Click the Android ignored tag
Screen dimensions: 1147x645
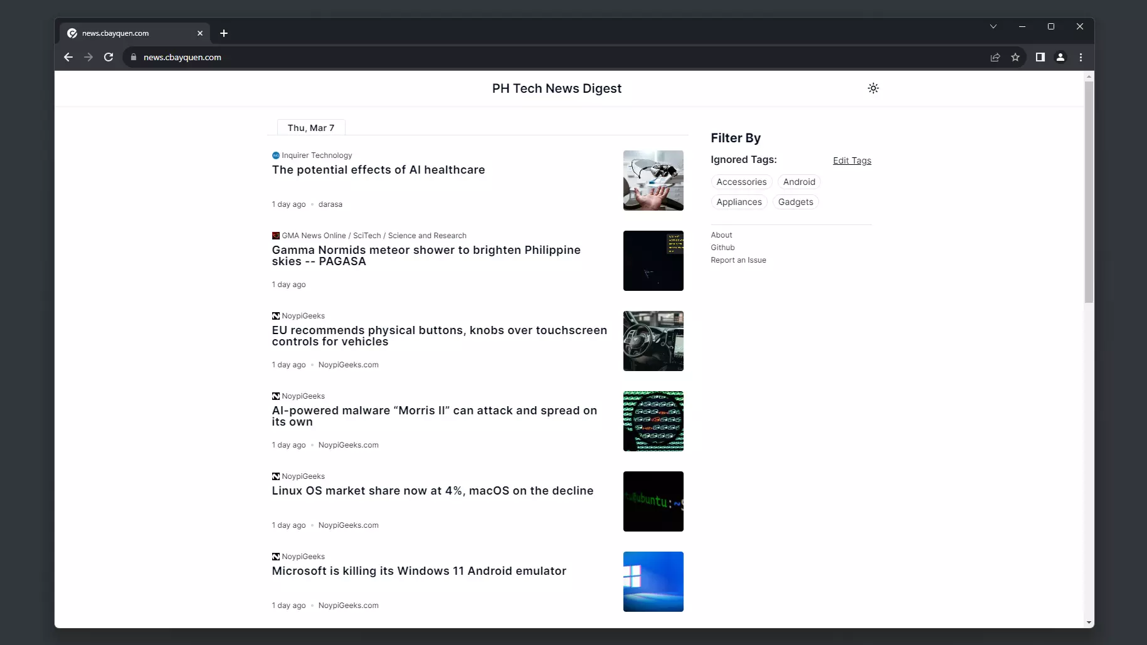(799, 182)
